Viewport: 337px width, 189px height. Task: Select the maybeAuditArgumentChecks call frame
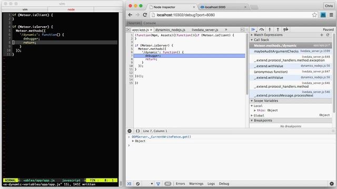coord(291,51)
